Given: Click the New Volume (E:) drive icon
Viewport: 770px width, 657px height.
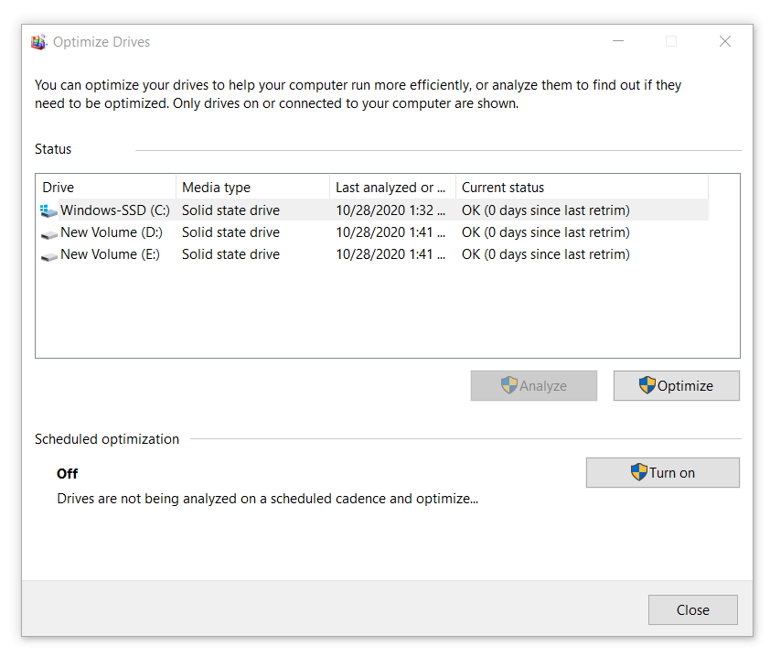Looking at the screenshot, I should pos(48,255).
